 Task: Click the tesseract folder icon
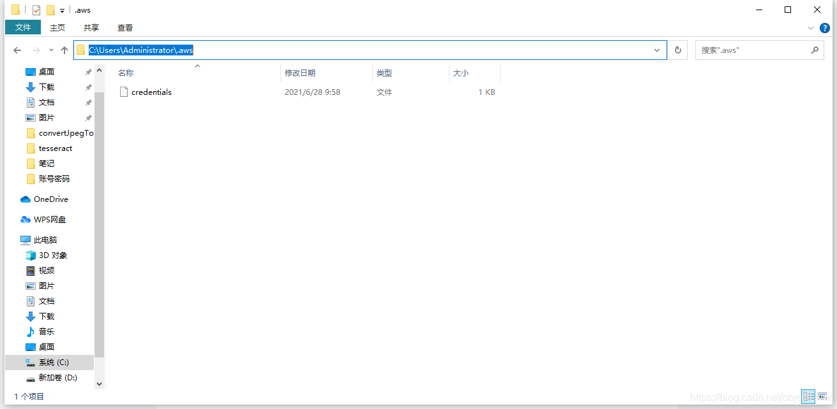(x=31, y=148)
